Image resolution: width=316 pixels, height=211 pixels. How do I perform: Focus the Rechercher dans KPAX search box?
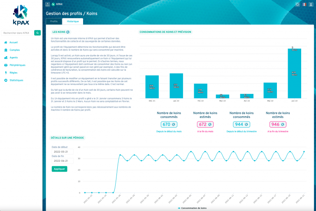point(17,33)
